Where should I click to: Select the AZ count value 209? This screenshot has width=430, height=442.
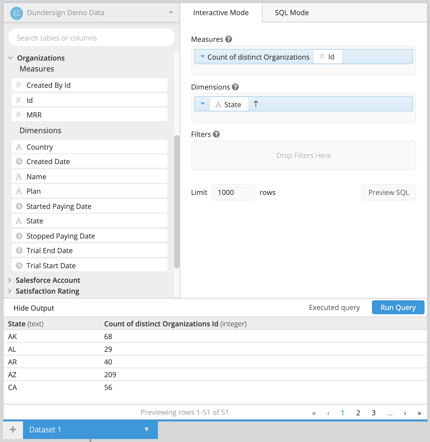[110, 374]
